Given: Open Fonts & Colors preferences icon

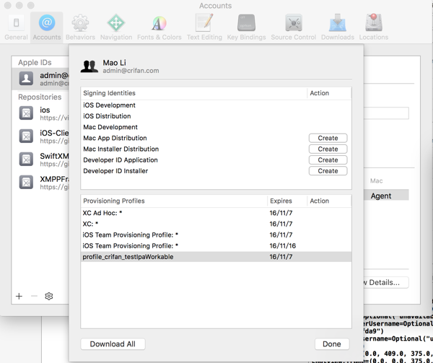Looking at the screenshot, I should pos(159,23).
